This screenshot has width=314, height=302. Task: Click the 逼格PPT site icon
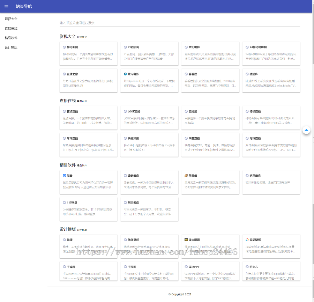pos(186,267)
